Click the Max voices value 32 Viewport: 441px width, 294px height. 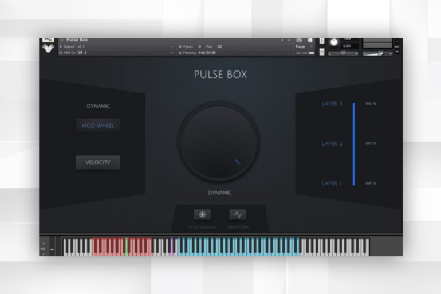click(219, 46)
